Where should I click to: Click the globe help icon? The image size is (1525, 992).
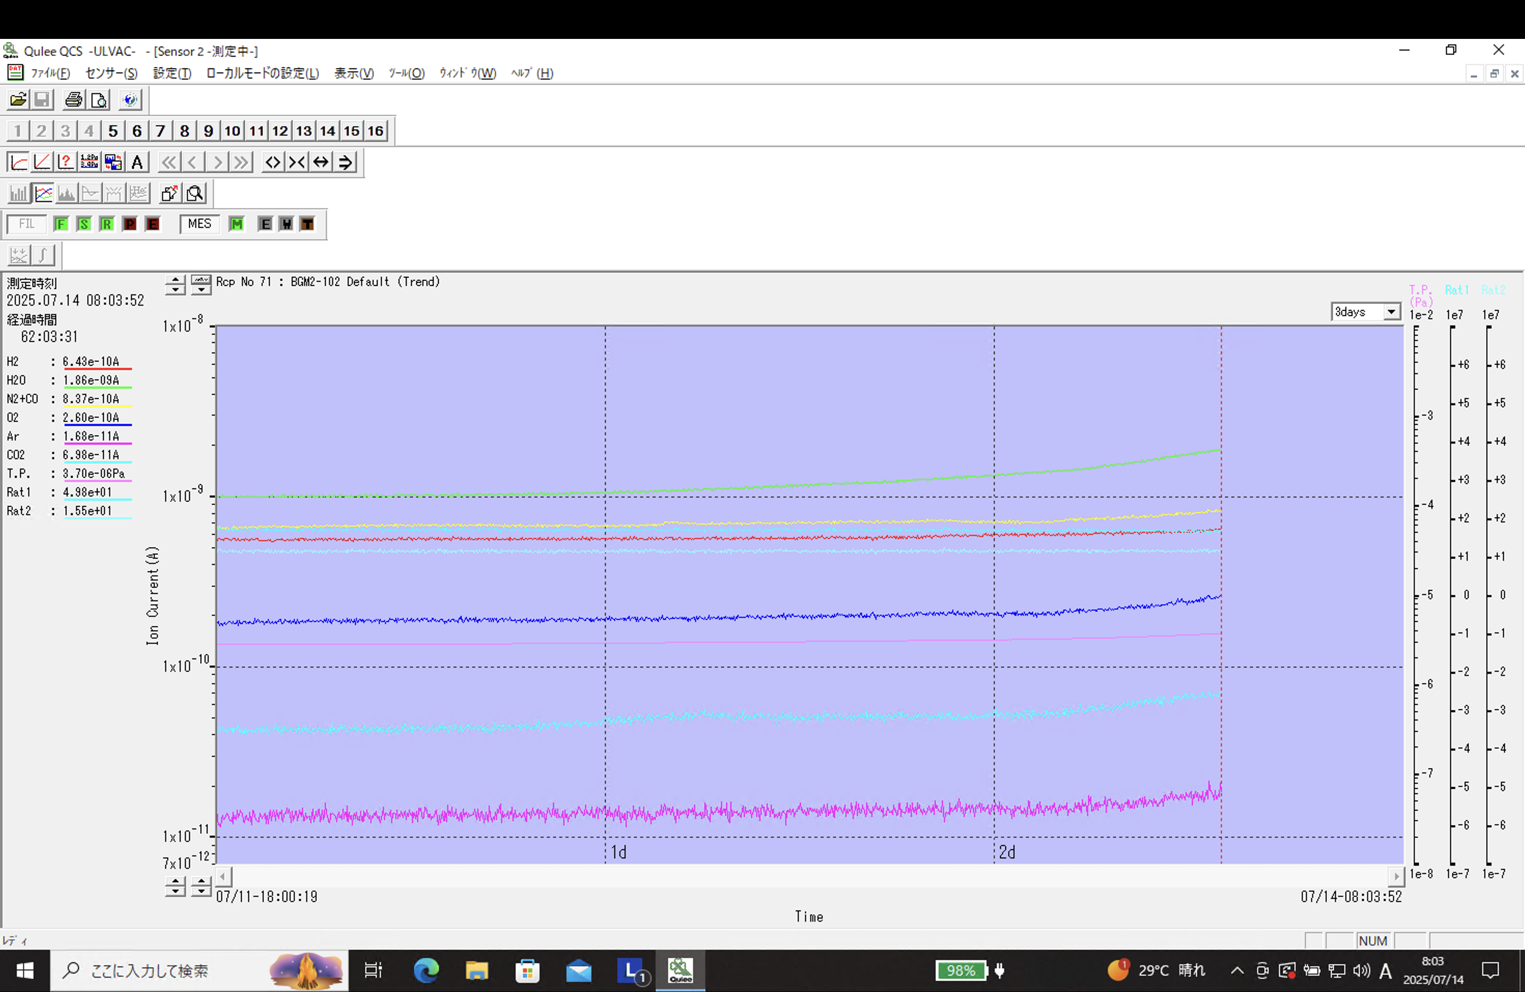coord(130,100)
